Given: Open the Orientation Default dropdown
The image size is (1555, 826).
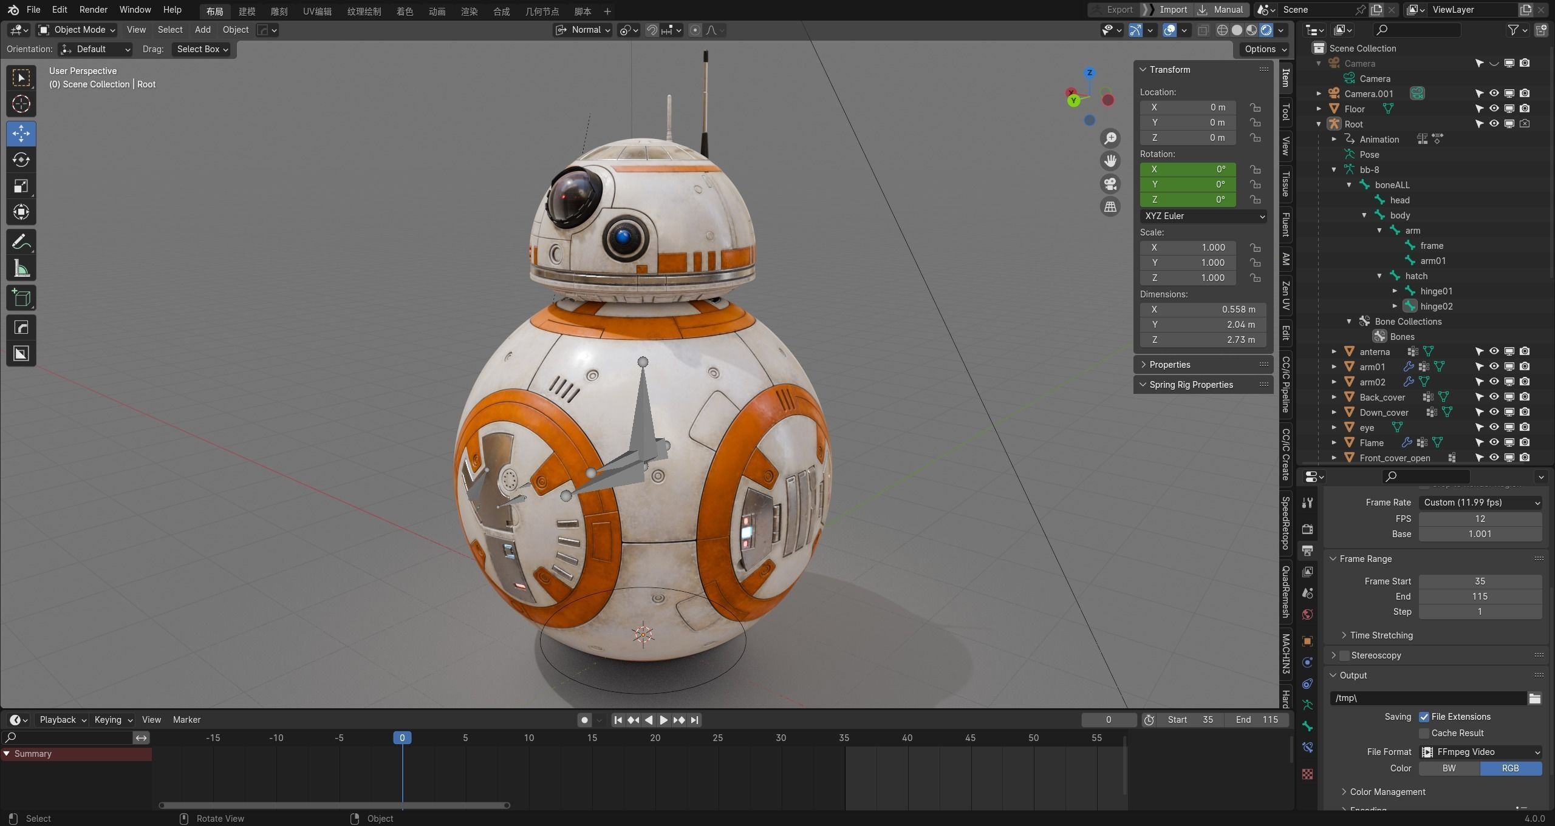Looking at the screenshot, I should (95, 49).
